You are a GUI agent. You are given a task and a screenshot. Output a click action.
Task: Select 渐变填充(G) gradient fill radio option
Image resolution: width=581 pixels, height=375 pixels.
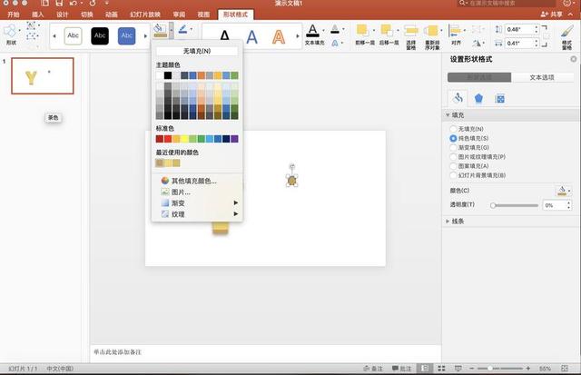(x=453, y=147)
